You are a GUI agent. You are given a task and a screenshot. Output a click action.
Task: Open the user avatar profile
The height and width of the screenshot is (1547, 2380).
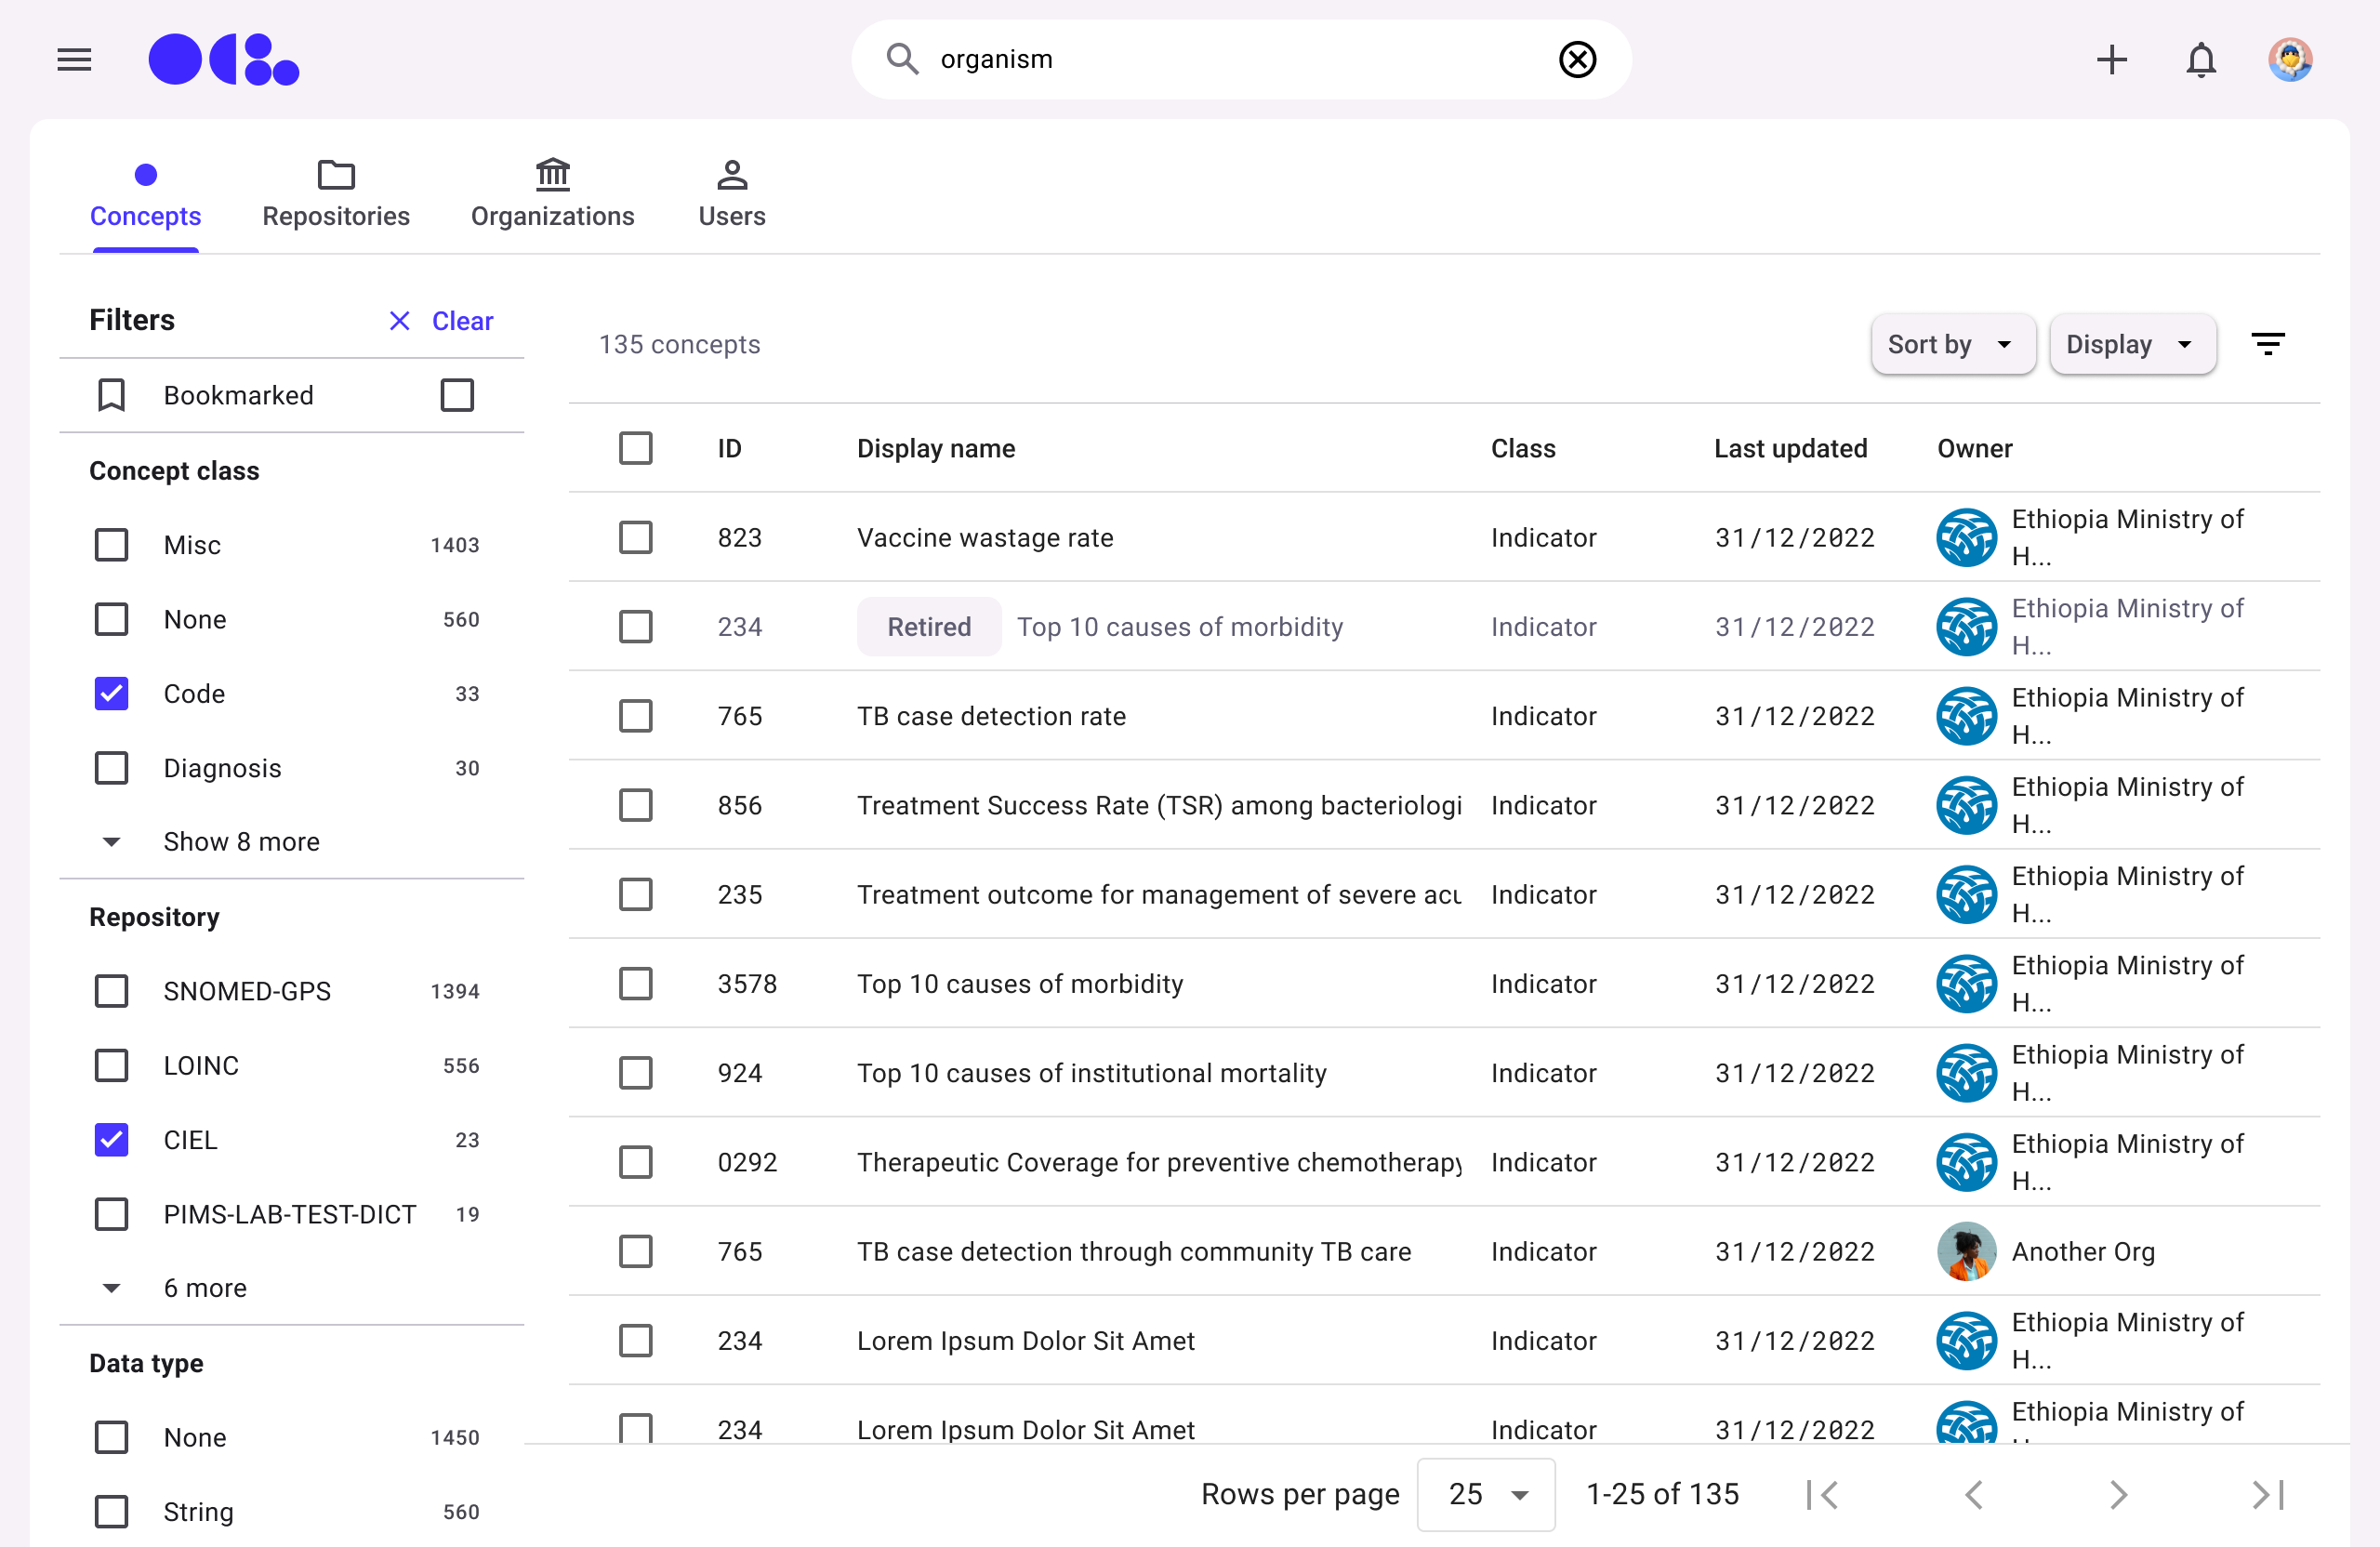(2289, 60)
